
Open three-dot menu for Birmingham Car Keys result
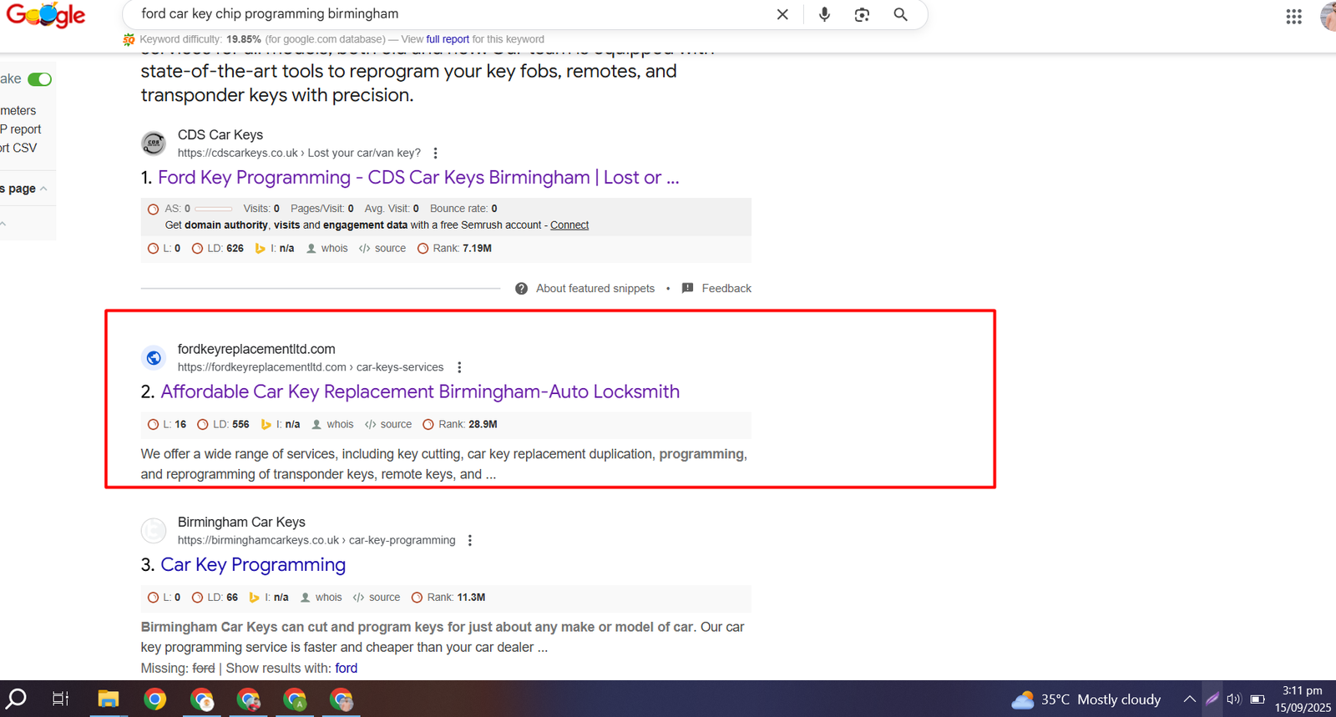470,540
